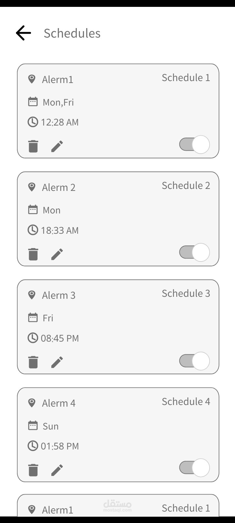Delete the Alerm 2 schedule
This screenshot has height=523, width=235.
(x=33, y=254)
